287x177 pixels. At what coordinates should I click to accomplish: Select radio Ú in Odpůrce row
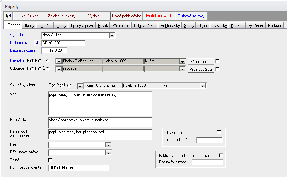[47, 69]
